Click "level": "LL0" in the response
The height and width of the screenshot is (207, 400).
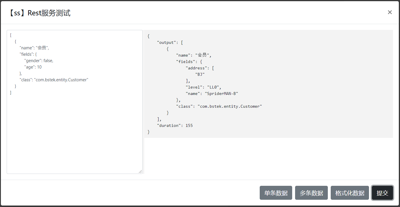point(203,87)
